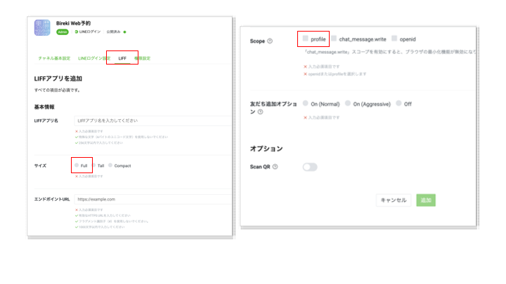This screenshot has height=284, width=506.
Task: Tick the openid scope checkbox
Action: click(x=395, y=39)
